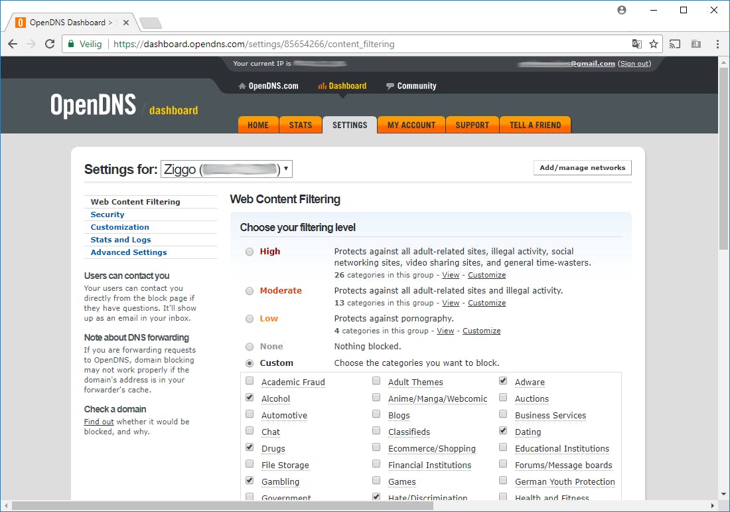View the 13 categories in Moderate group
The height and width of the screenshot is (512, 730).
[x=451, y=303]
